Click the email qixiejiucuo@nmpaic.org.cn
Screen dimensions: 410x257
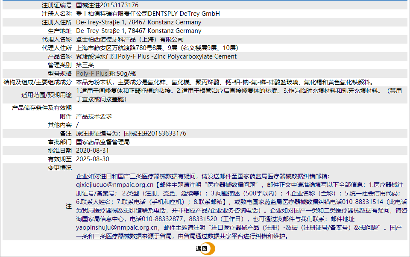coord(114,185)
